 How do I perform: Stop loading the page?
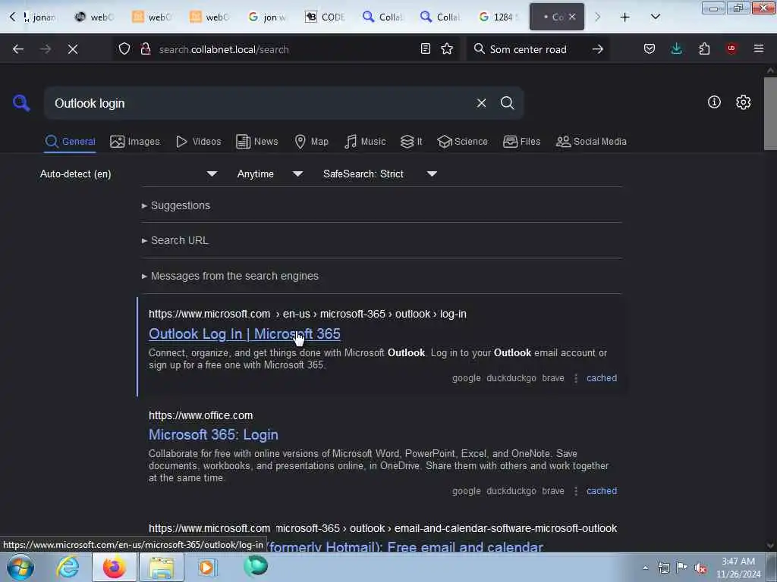(x=73, y=49)
